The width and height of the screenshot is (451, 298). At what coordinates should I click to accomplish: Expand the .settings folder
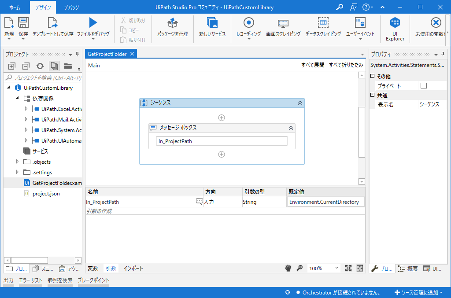tap(17, 172)
